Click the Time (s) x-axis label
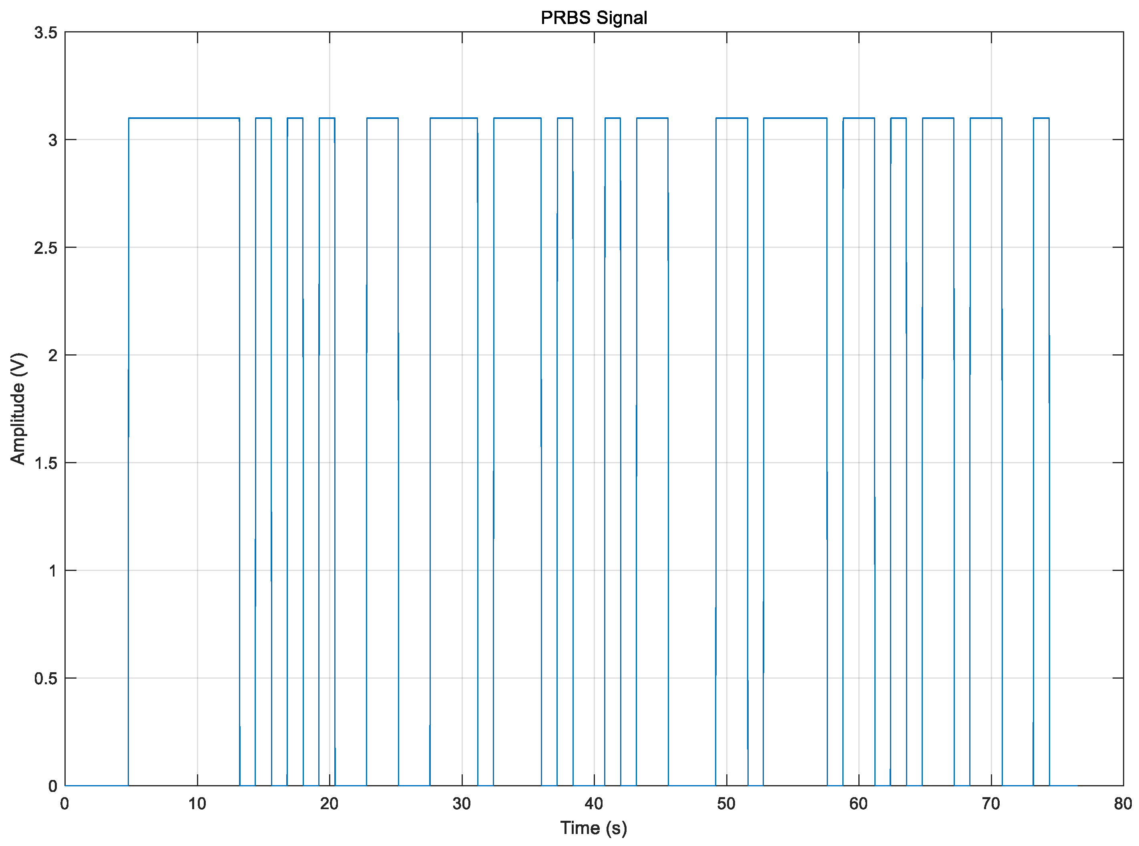The height and width of the screenshot is (846, 1139). click(x=594, y=826)
